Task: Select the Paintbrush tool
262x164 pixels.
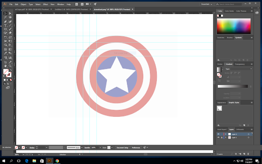Action: tap(10, 29)
